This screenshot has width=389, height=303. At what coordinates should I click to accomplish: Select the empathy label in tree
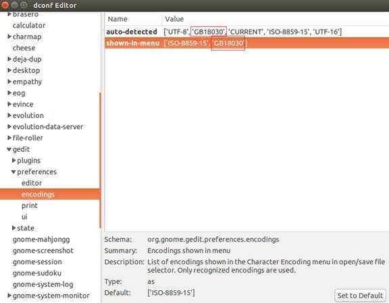pyautogui.click(x=27, y=82)
